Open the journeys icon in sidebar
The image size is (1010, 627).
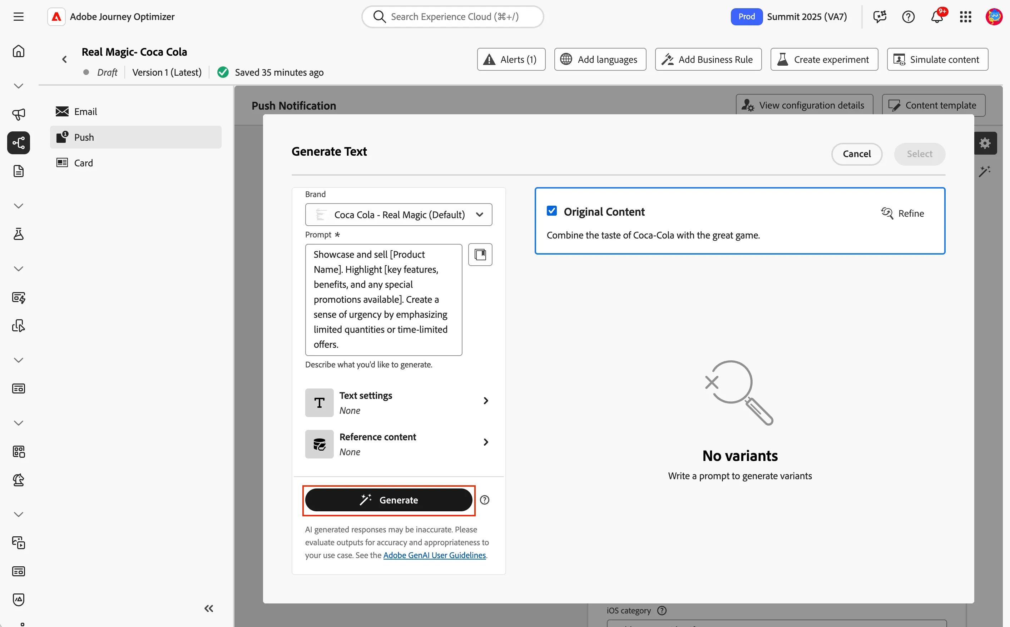point(18,143)
